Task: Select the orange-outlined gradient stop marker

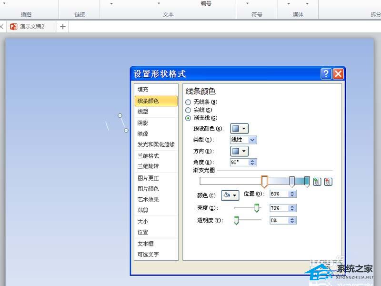Action: (x=264, y=181)
